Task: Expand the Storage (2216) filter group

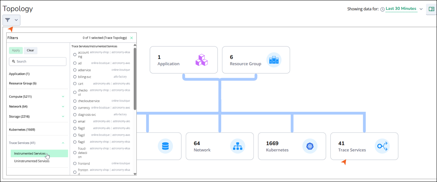Action: (x=63, y=116)
